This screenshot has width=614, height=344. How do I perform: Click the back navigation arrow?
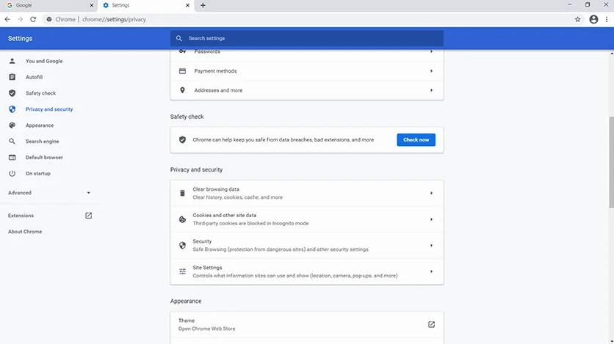tap(7, 19)
